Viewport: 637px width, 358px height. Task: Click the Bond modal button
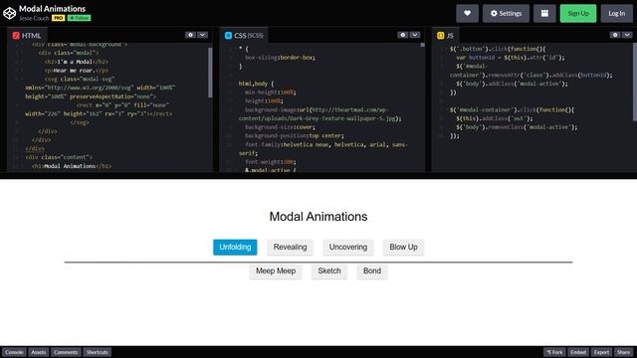pos(372,271)
